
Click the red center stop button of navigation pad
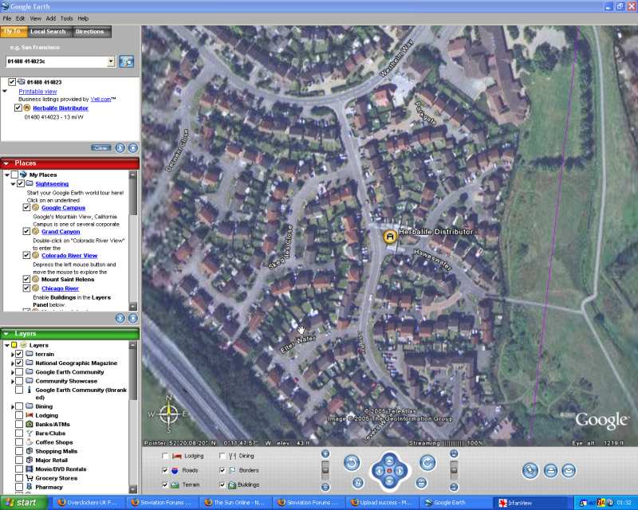click(389, 470)
